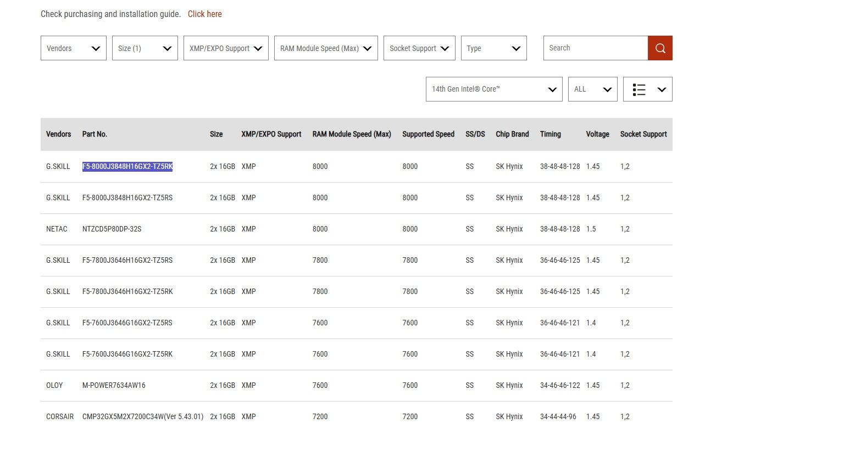Click the G.SKILL vendor cell for F5-7800J3646H16GX2-TZ5RS
The height and width of the screenshot is (474, 844).
pyautogui.click(x=58, y=261)
